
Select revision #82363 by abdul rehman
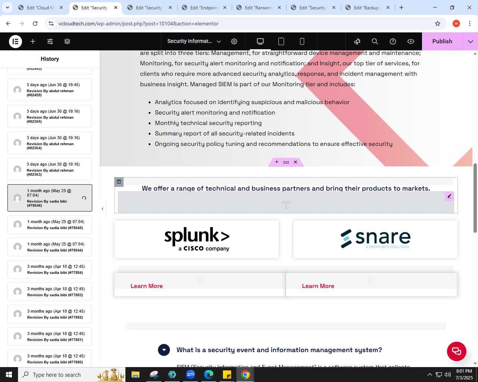click(x=50, y=169)
